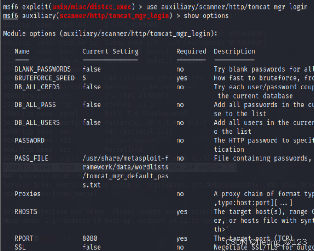
Task: Click the 'false' setting for DB_ALL_CREDS
Action: pyautogui.click(x=91, y=87)
